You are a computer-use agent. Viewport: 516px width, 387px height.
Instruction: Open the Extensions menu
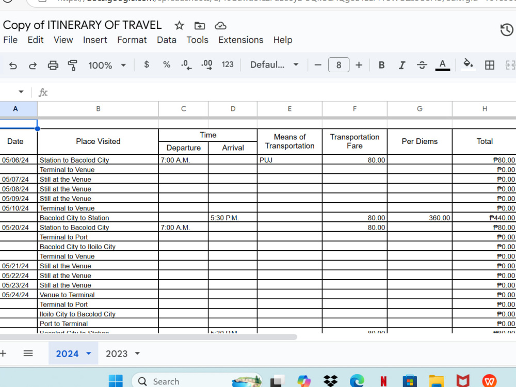[240, 40]
